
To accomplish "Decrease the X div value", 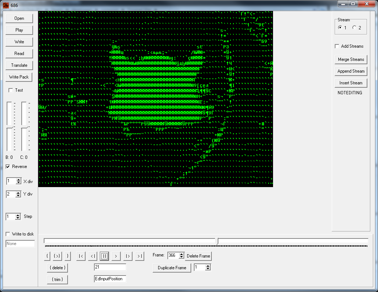I will pos(19,183).
